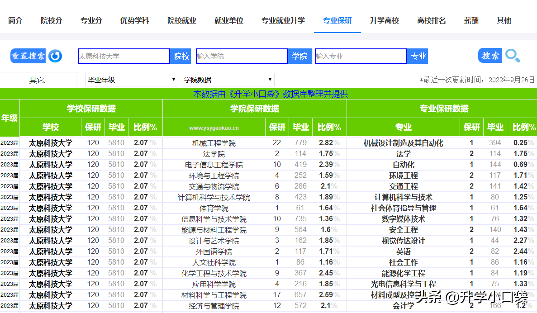The image size is (537, 313).
Task: Open the 毕业年级 dropdown
Action: (132, 80)
